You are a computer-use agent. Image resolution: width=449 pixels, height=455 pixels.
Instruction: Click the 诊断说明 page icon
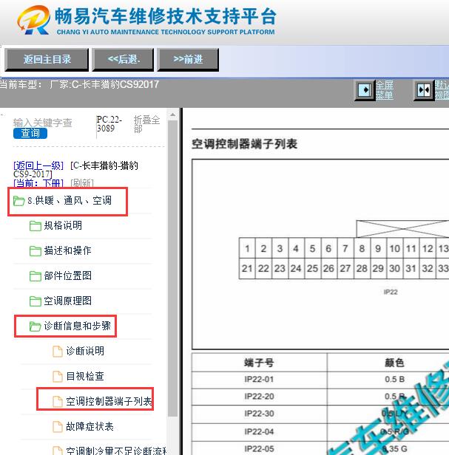58,351
